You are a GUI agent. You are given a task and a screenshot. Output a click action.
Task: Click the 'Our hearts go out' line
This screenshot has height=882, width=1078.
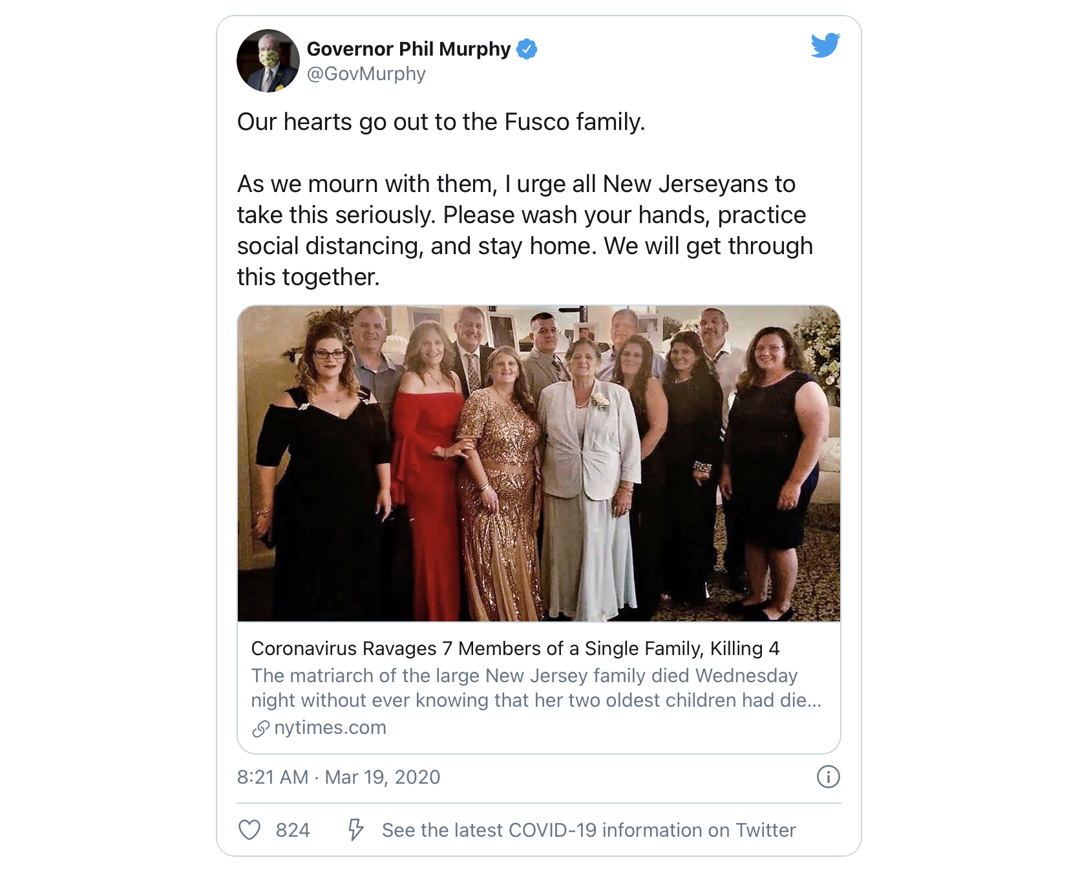click(441, 122)
